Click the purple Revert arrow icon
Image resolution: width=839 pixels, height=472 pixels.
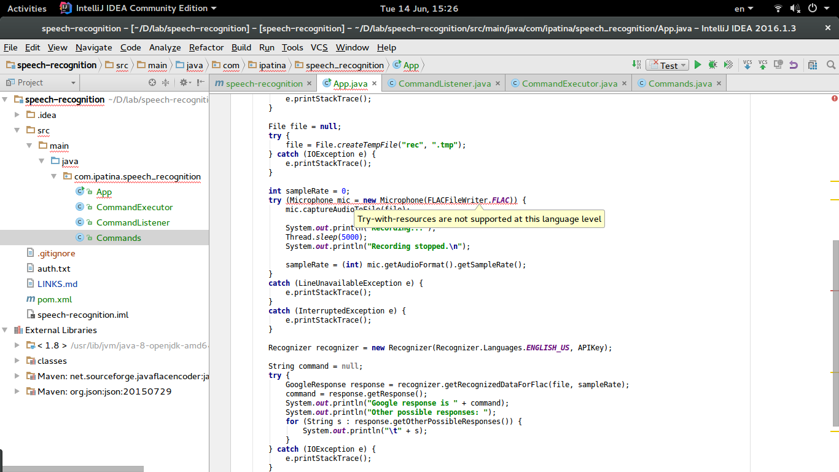tap(794, 65)
